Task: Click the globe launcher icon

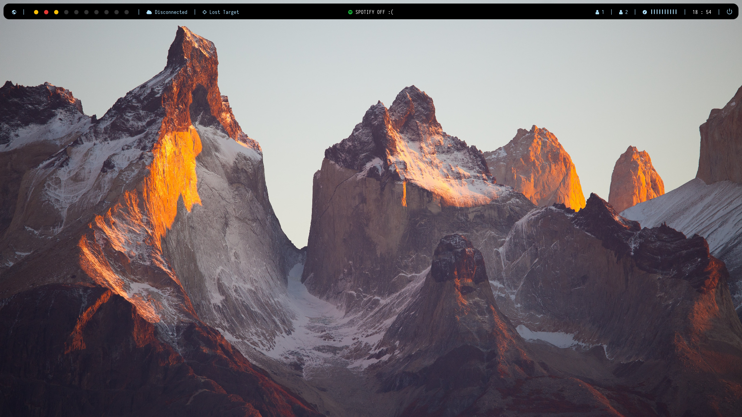Action: [x=14, y=12]
